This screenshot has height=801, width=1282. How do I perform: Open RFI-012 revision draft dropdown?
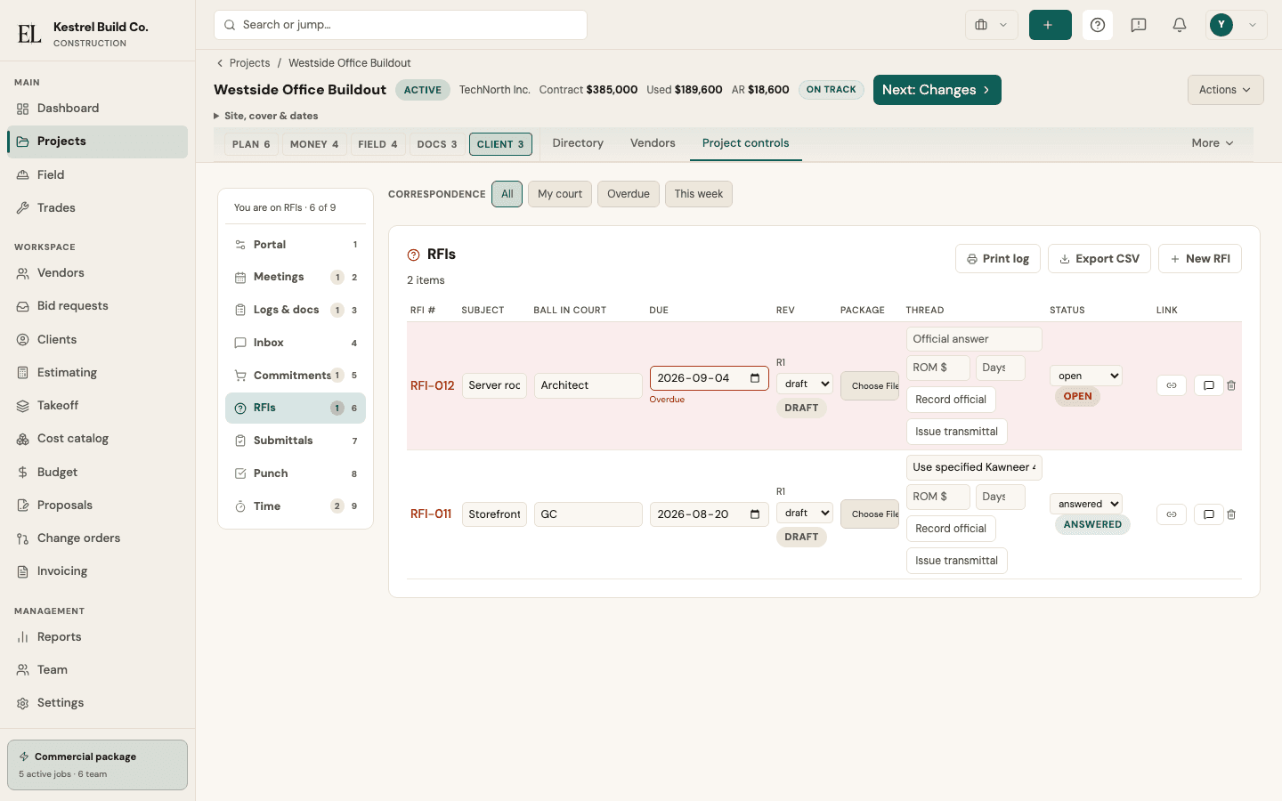pyautogui.click(x=805, y=384)
